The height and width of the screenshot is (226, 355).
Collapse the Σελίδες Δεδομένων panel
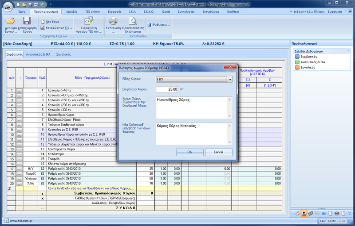(347, 51)
